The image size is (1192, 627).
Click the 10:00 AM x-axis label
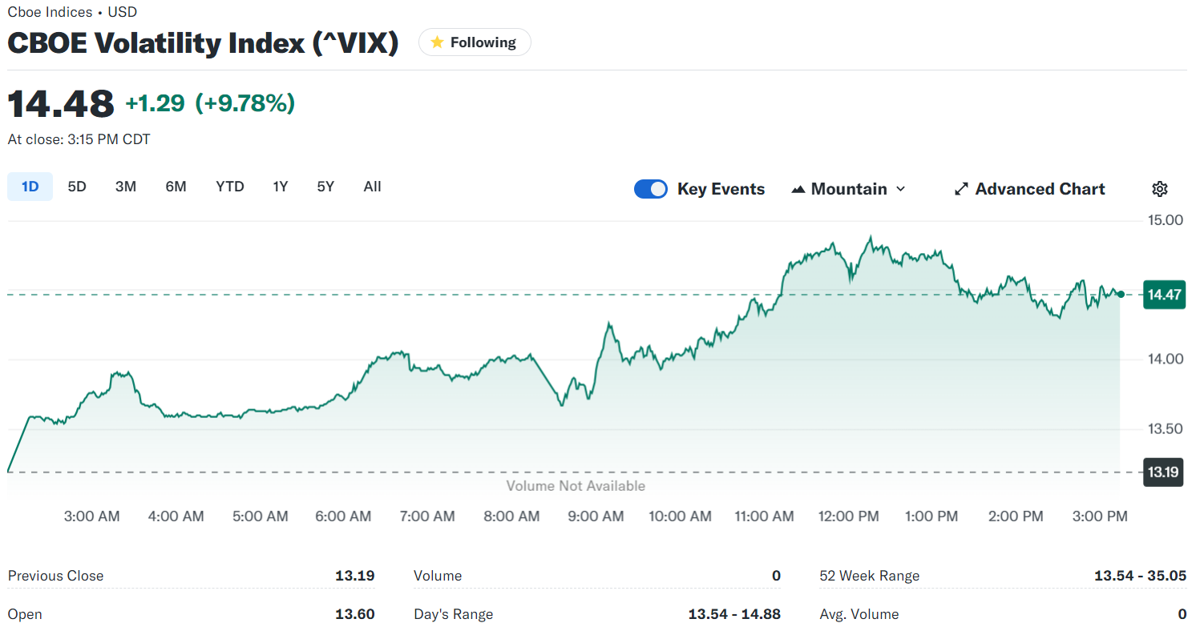[x=680, y=516]
